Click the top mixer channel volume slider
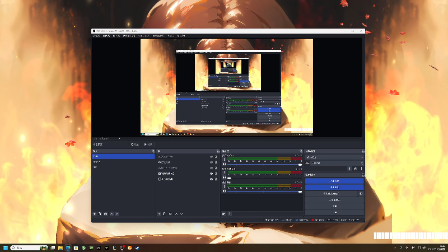The image size is (448, 252). (264, 165)
